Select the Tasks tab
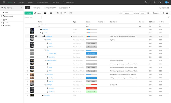The image size is (171, 103). click(x=27, y=8)
